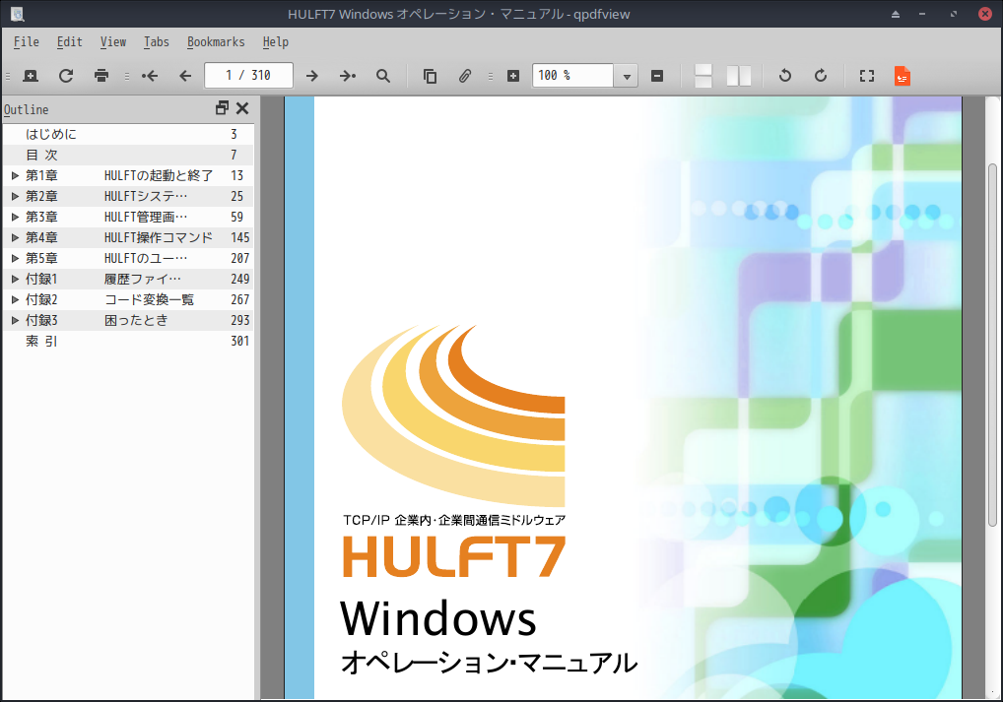
Task: Go to the previous page
Action: coord(185,76)
